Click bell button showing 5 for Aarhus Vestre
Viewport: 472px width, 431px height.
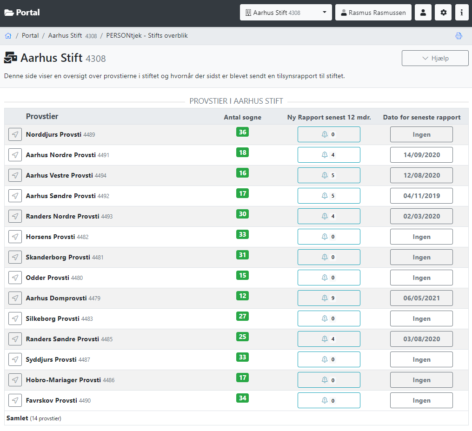[329, 175]
